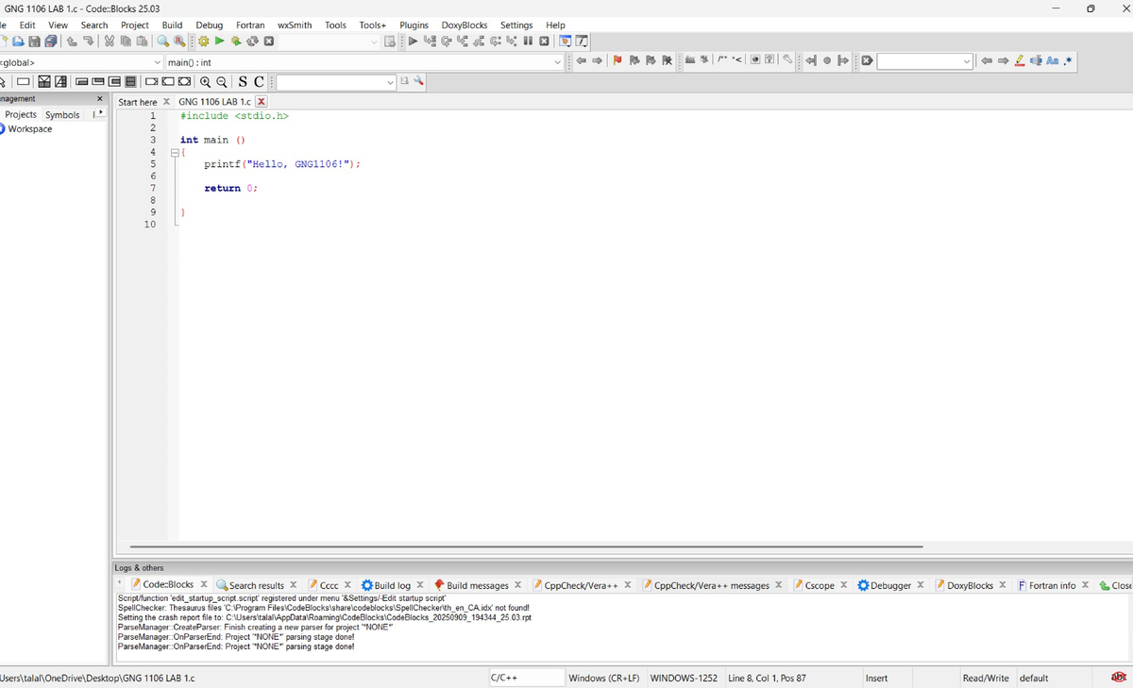1133x688 pixels.
Task: Run the program with green play icon
Action: pyautogui.click(x=219, y=42)
